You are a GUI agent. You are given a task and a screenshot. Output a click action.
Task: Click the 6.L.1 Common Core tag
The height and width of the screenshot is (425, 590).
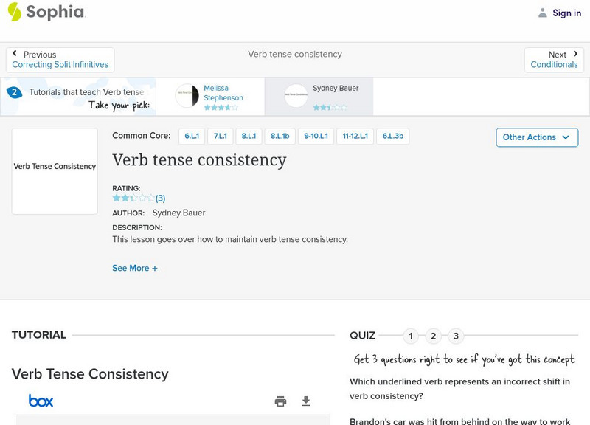[192, 136]
